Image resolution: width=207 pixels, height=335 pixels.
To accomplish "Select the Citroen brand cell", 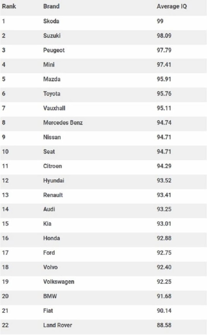I will pos(53,166).
